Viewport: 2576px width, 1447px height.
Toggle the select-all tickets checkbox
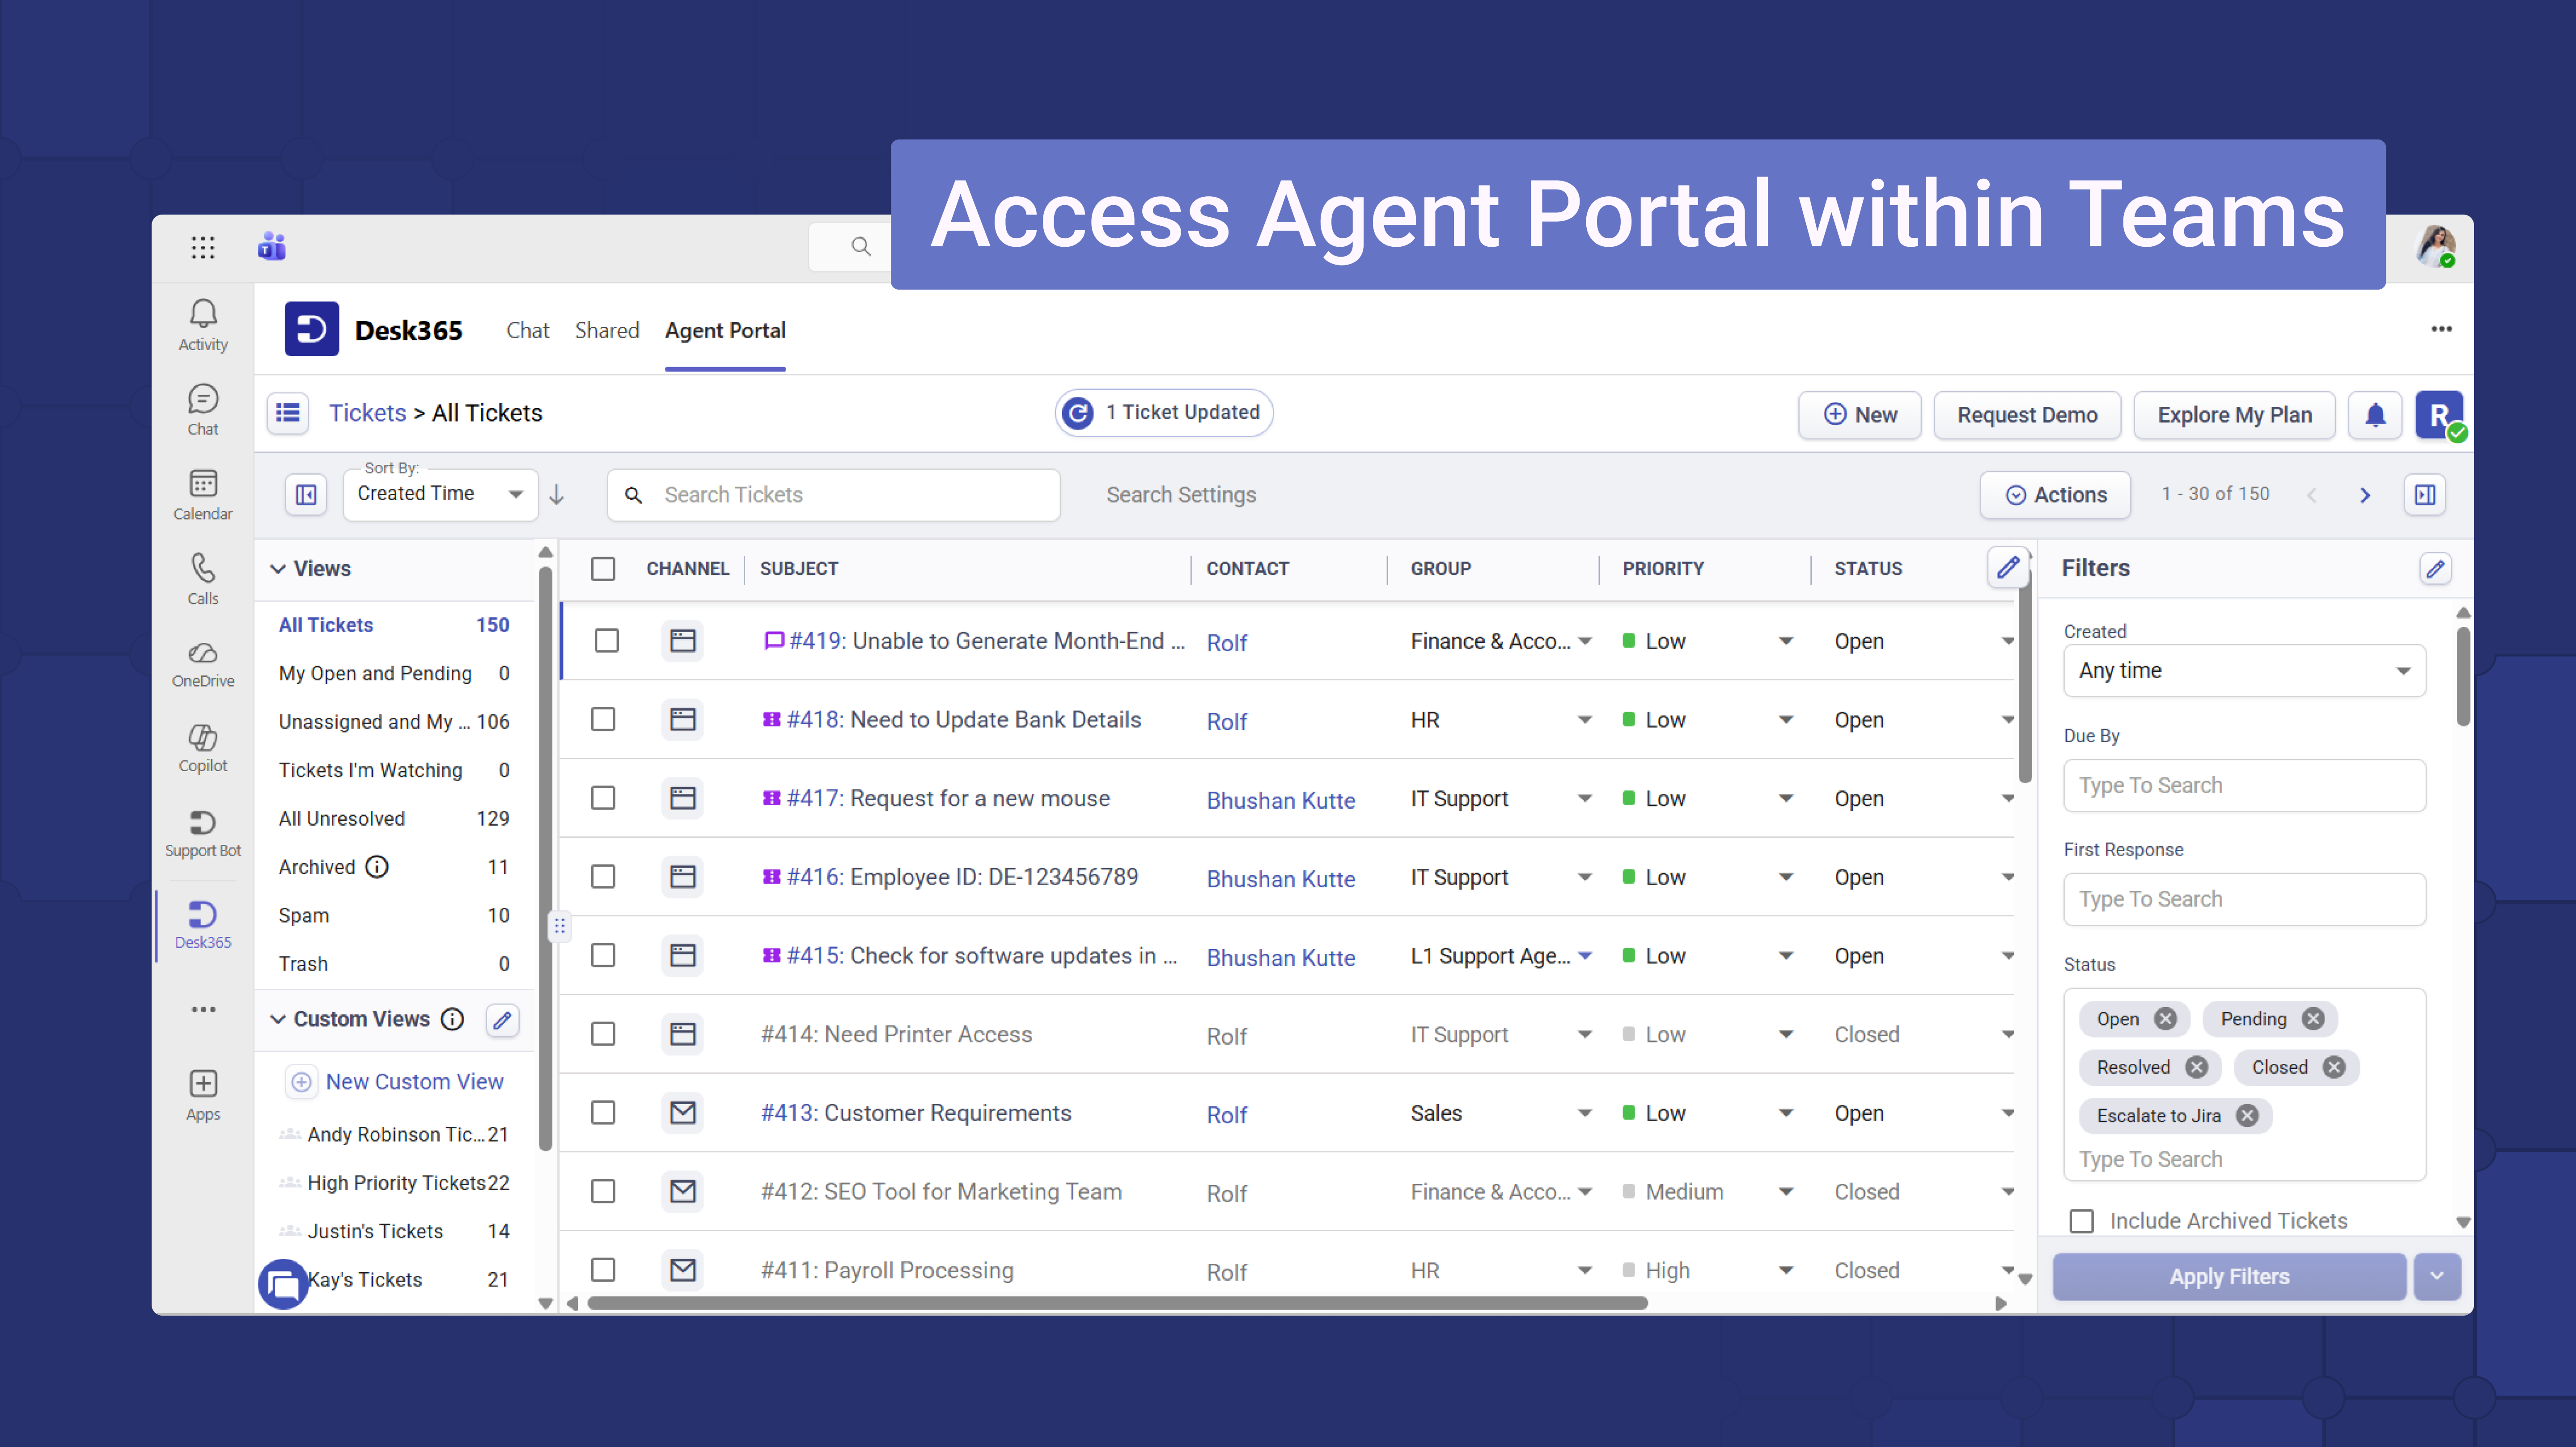click(603, 569)
